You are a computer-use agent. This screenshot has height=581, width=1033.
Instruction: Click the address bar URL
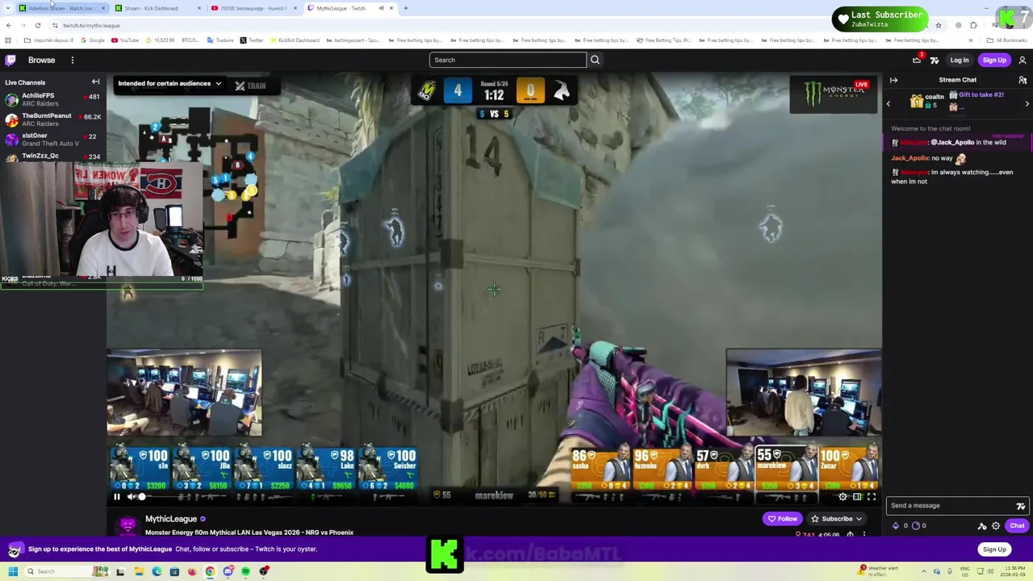click(x=91, y=25)
